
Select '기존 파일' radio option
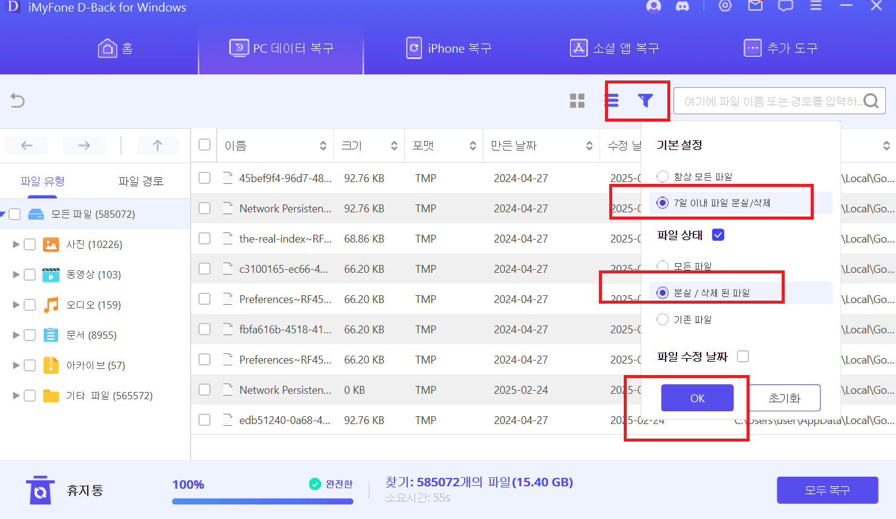point(663,319)
